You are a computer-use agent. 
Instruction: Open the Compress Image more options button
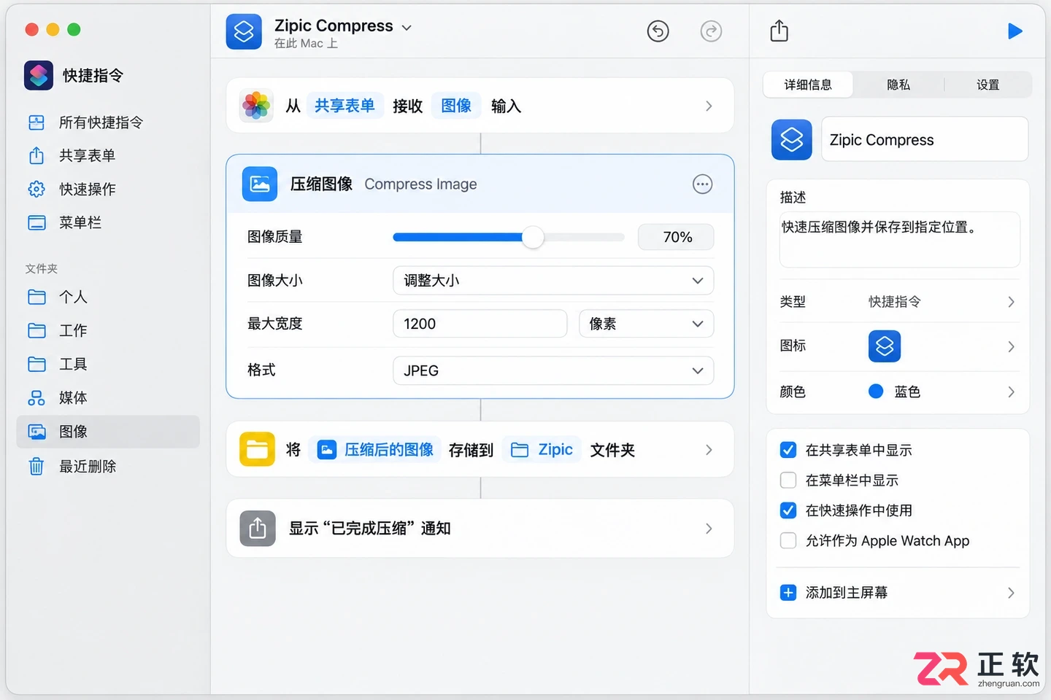click(702, 184)
